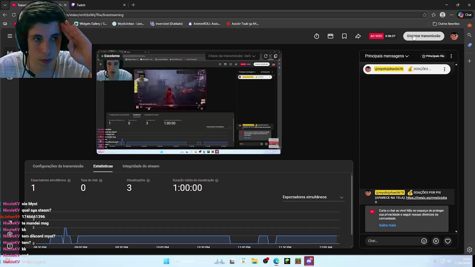Screen dimensions: 475x267
Task: Open the emoji picker in chat
Action: pyautogui.click(x=424, y=241)
